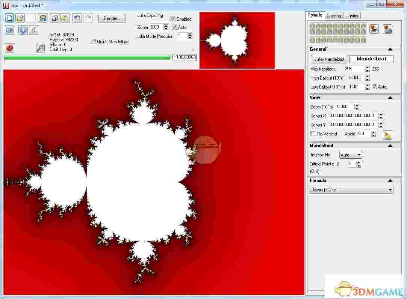This screenshot has width=407, height=299.
Task: Open the Interior Auto dropdown
Action: point(350,155)
